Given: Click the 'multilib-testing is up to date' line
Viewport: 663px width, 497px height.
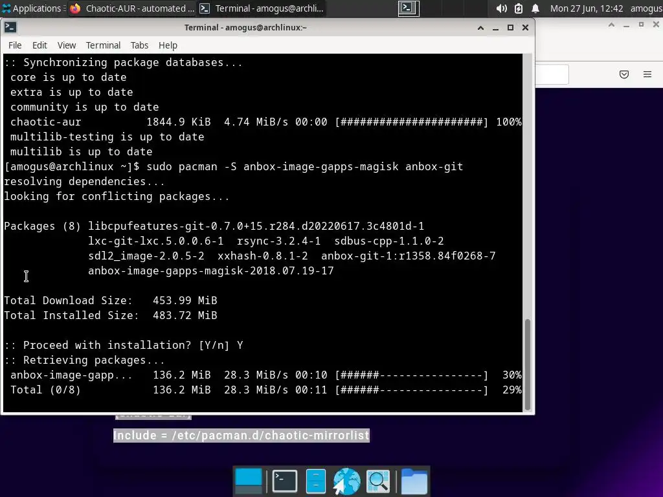Looking at the screenshot, I should click(x=107, y=137).
